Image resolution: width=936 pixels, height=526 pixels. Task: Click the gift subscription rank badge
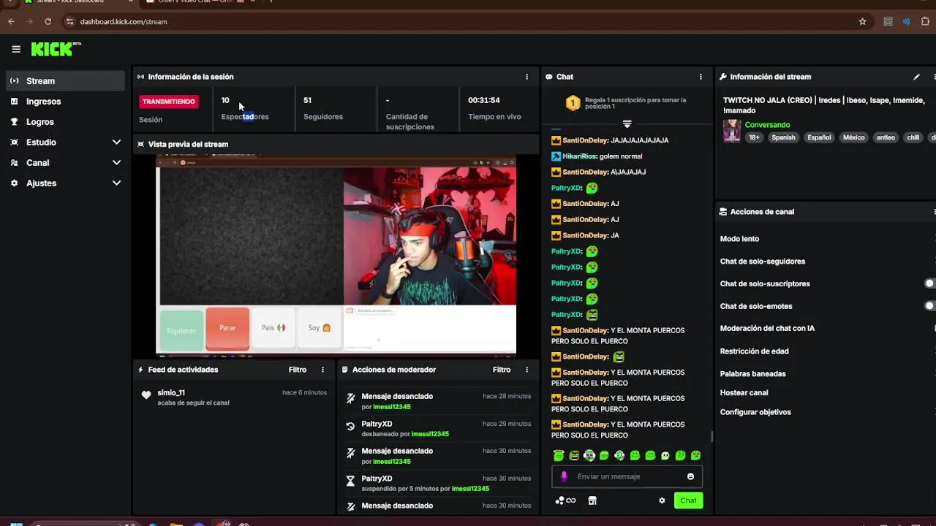(573, 104)
